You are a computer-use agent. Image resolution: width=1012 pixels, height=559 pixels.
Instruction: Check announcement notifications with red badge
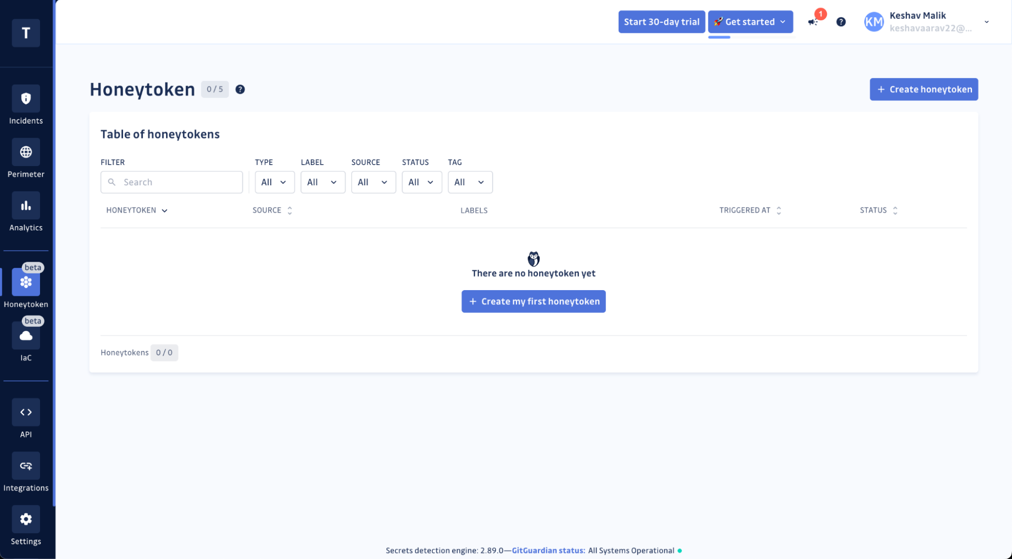[x=814, y=21]
